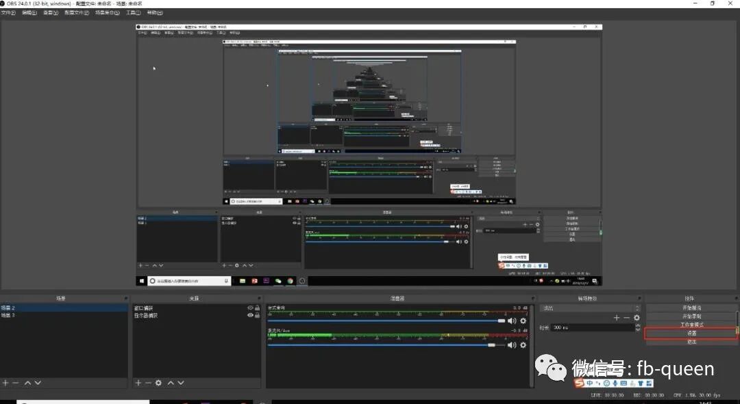740x404 pixels.
Task: Select the 显示器捕获 source row
Action: point(197,316)
